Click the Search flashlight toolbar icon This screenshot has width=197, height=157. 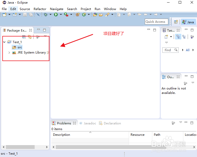[x=107, y=14]
